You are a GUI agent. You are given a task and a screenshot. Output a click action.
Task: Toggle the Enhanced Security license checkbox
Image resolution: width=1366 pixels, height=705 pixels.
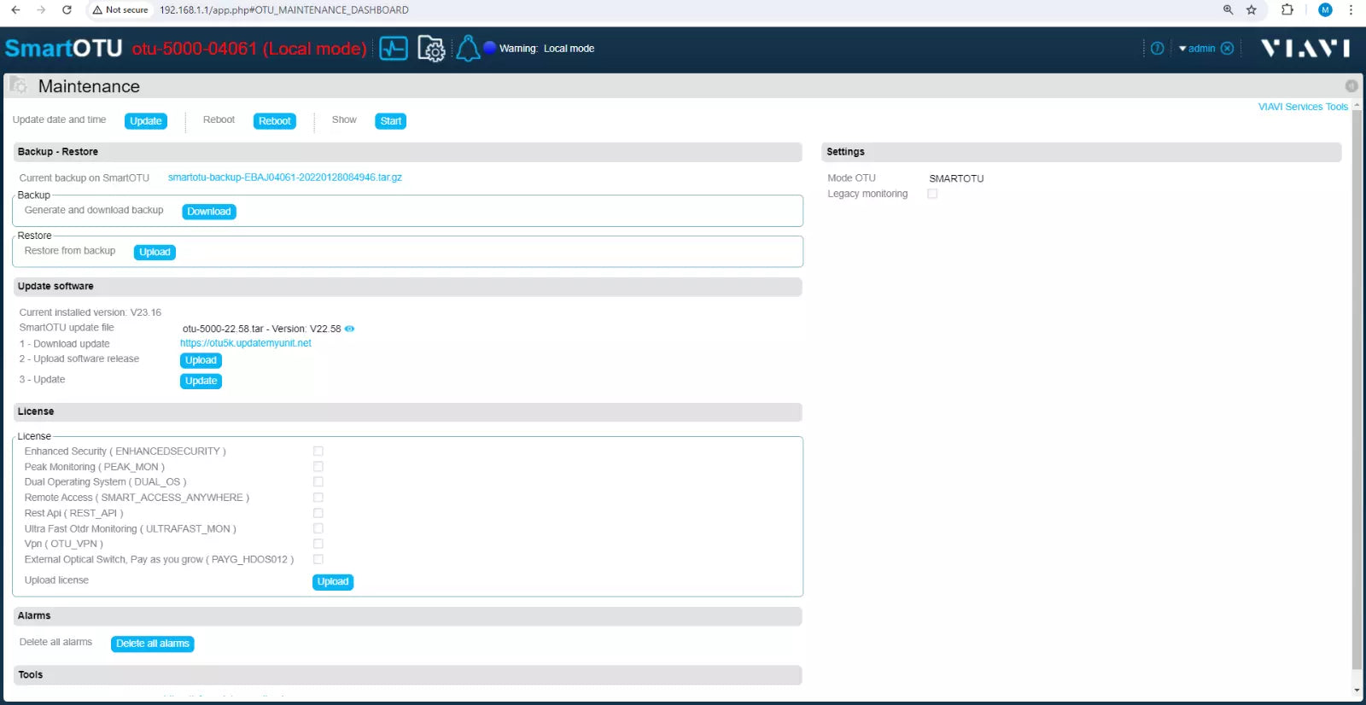(x=318, y=451)
